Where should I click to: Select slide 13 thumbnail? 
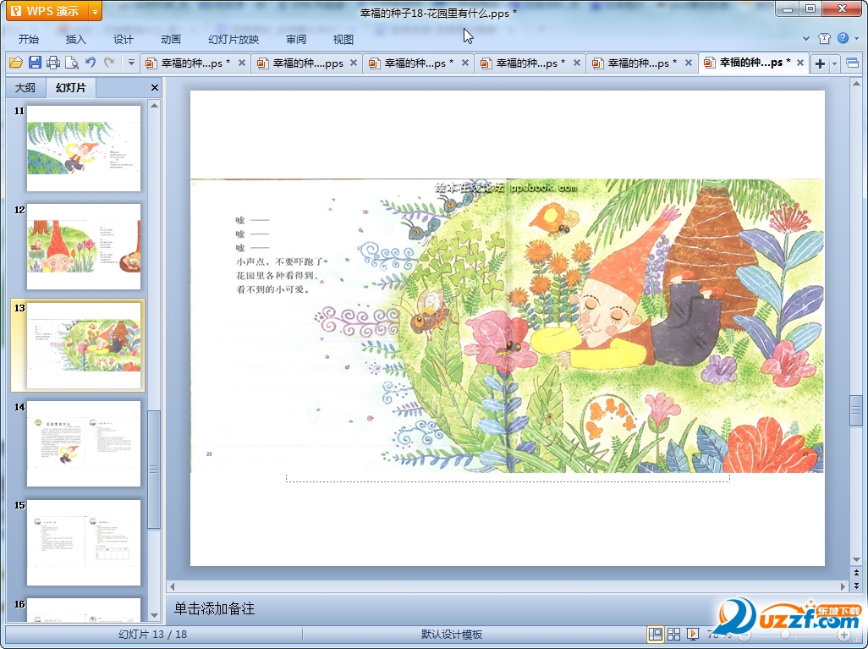pos(84,345)
